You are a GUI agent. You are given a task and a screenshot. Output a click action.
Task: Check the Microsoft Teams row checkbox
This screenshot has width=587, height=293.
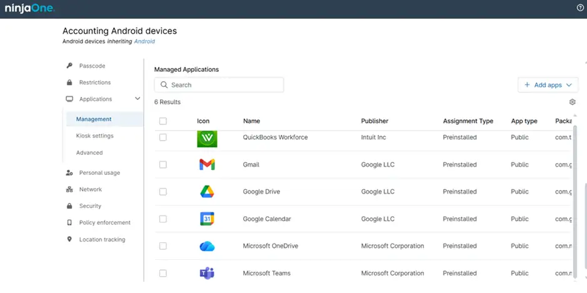coord(163,273)
